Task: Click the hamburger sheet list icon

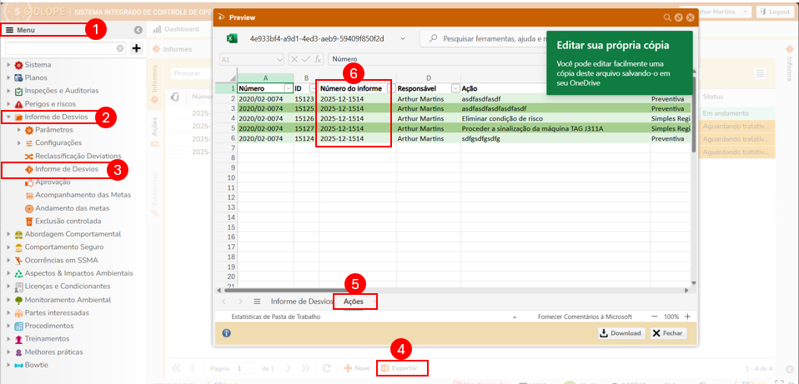Action: point(257,301)
